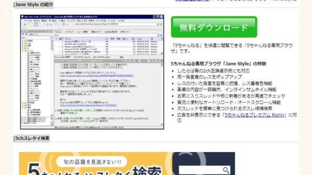This screenshot has width=312, height=175.
Task: Open the first blue URL in thread text
Action: coord(97,76)
